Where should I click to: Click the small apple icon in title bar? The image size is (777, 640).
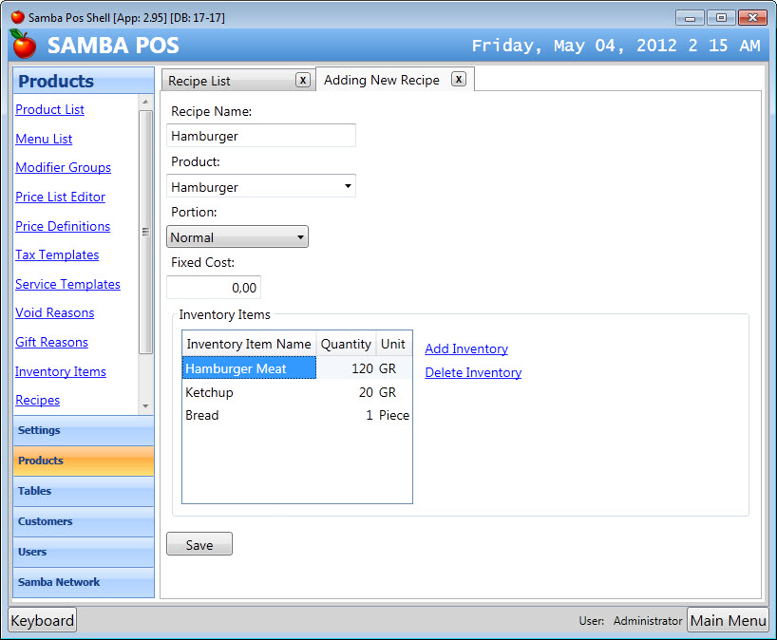point(18,17)
